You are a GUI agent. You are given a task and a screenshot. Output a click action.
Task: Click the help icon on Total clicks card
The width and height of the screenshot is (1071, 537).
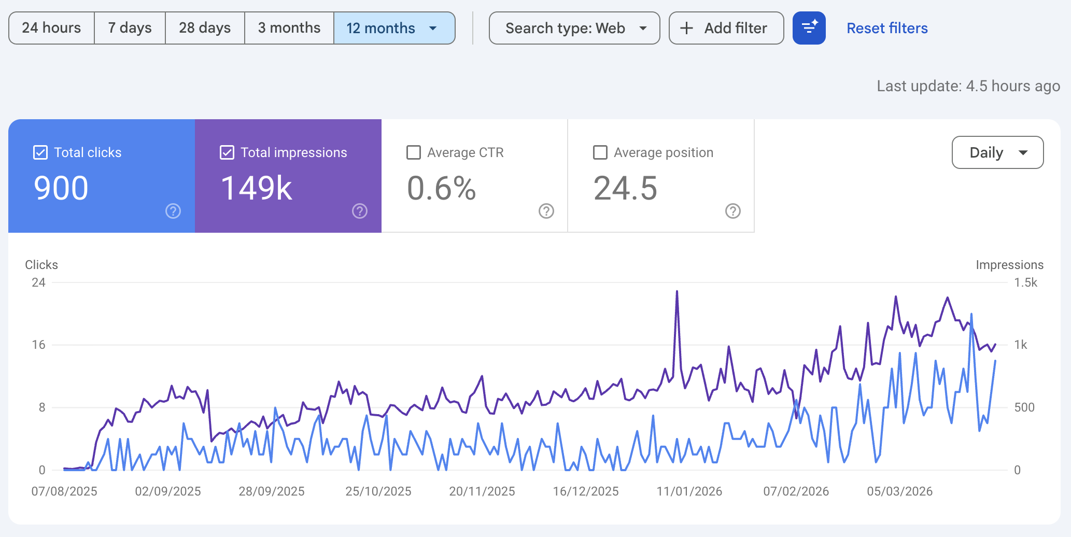click(173, 211)
